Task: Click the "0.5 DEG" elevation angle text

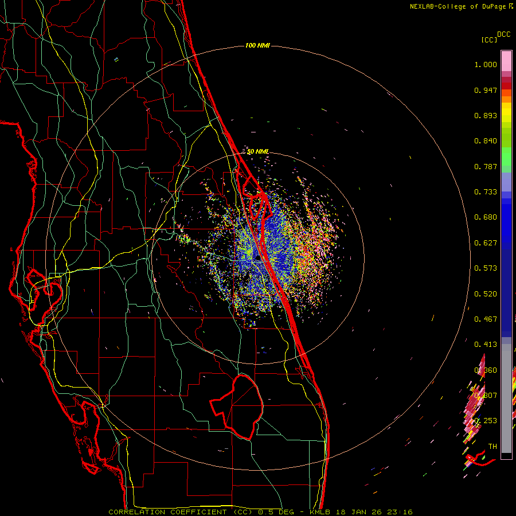Action: coord(277,512)
